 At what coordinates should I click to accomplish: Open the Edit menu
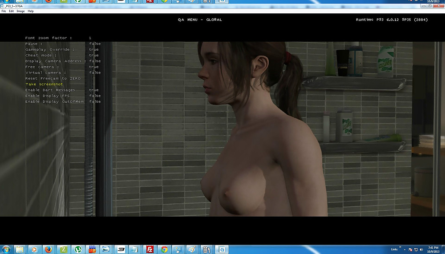tap(12, 11)
